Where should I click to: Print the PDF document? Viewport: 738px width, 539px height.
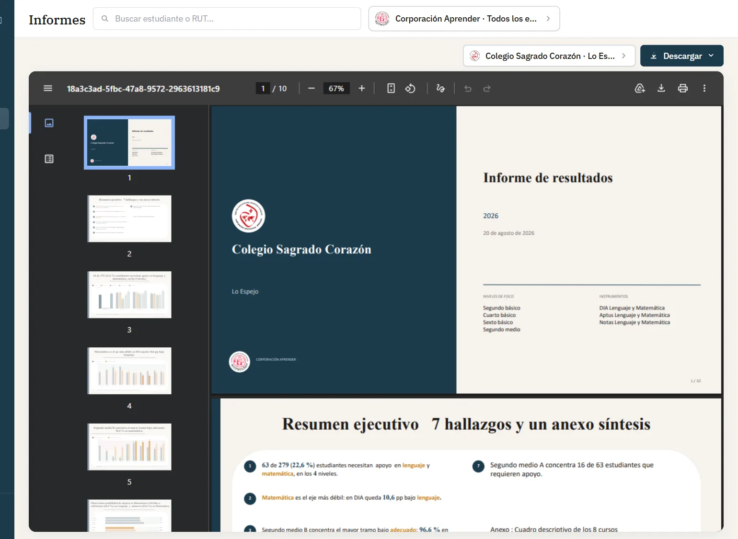point(683,88)
